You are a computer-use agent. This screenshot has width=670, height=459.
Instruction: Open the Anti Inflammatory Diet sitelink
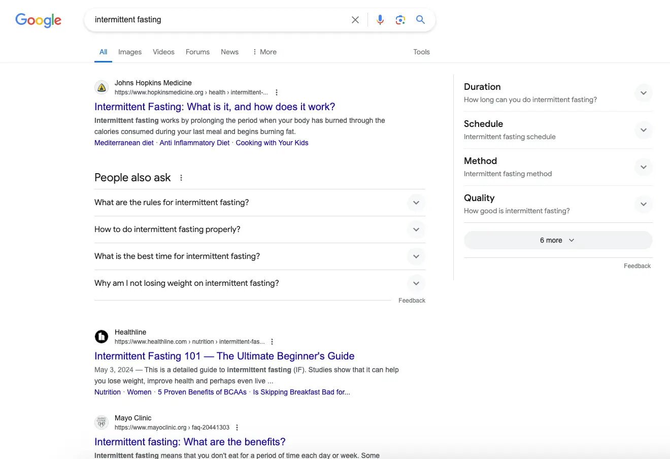pos(194,143)
